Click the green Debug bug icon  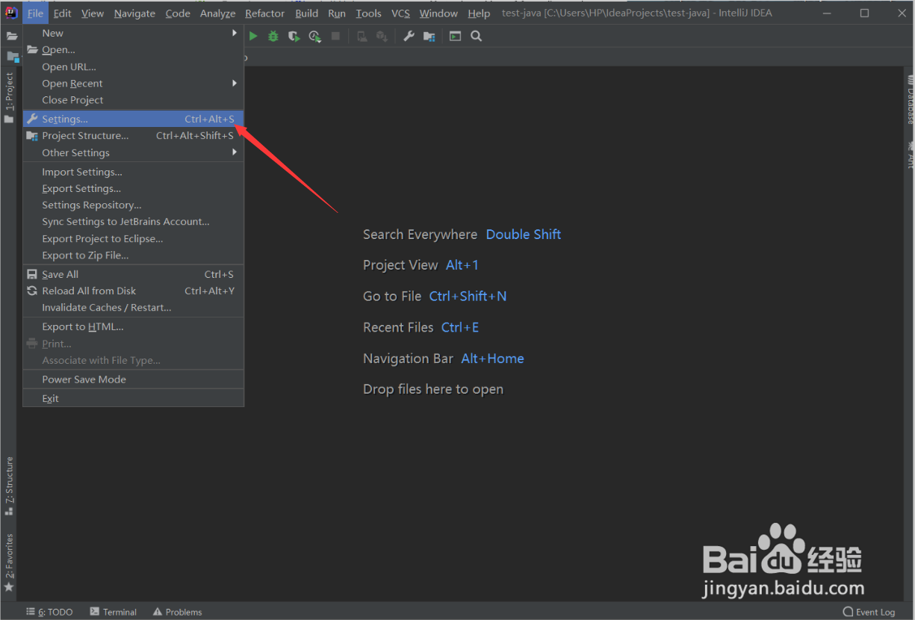[x=273, y=36]
